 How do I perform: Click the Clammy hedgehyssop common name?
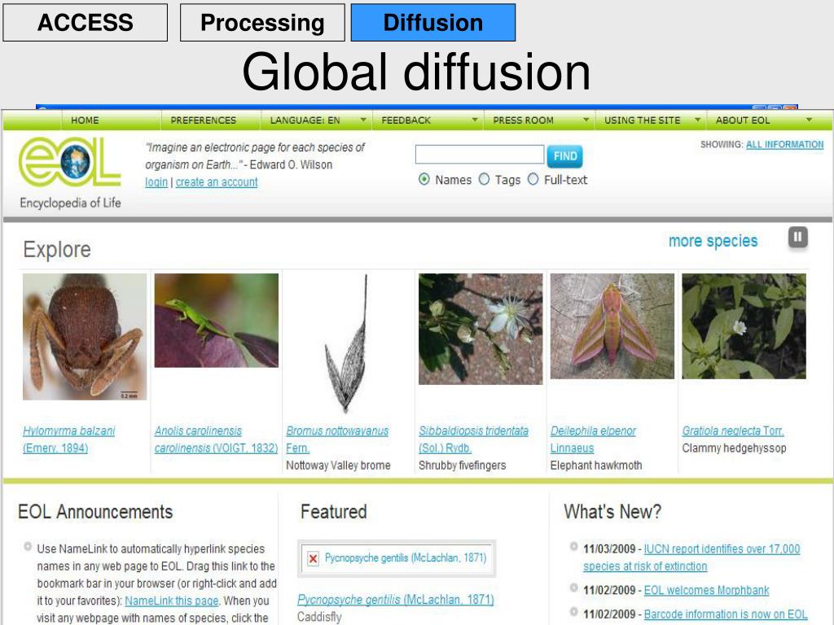pos(734,448)
